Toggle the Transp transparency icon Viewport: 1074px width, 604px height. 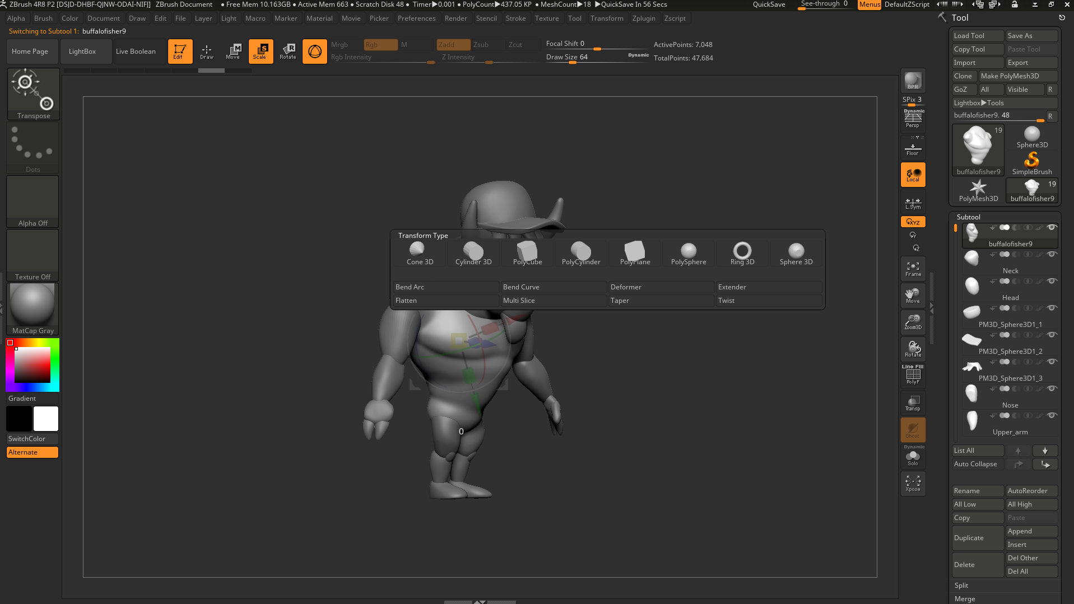[913, 403]
